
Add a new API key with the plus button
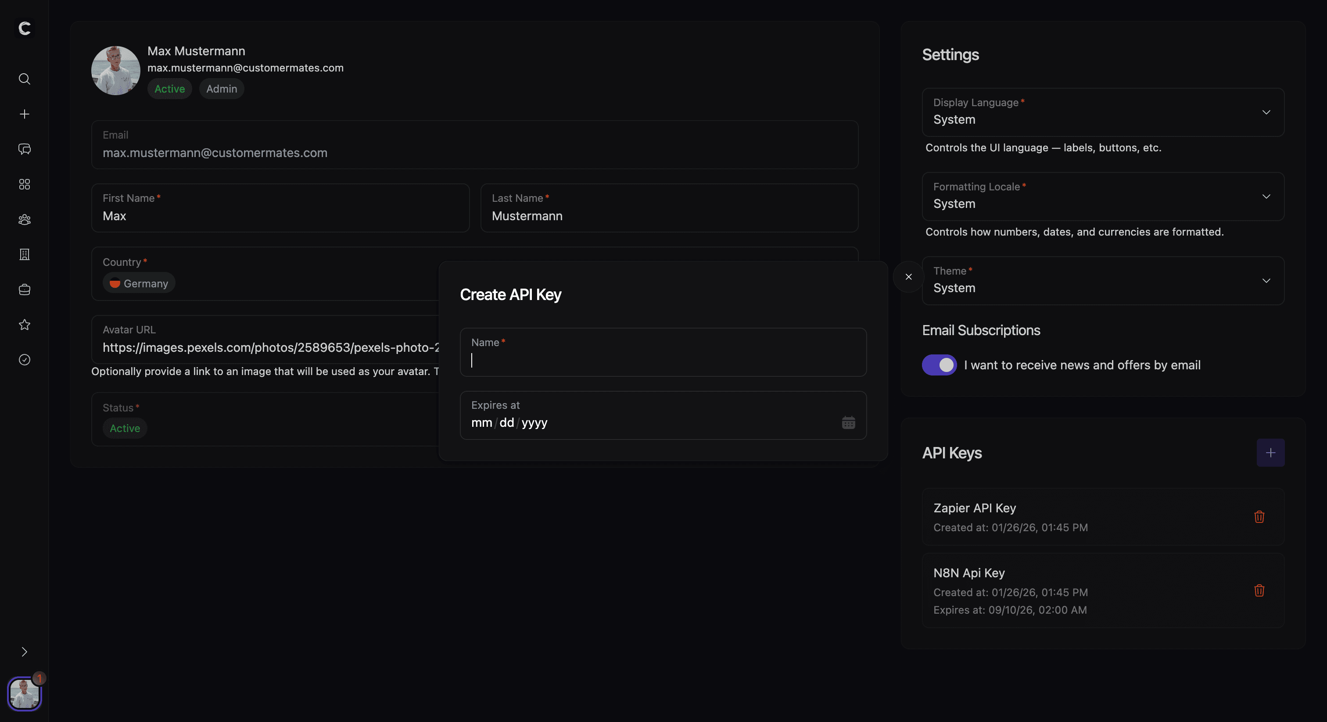(1270, 453)
